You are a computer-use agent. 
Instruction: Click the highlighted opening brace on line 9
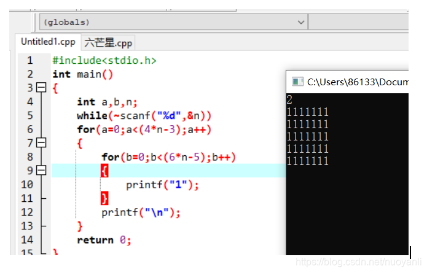pyautogui.click(x=104, y=171)
